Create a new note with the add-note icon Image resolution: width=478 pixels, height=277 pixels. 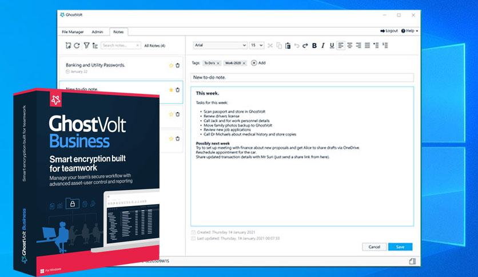tap(68, 45)
